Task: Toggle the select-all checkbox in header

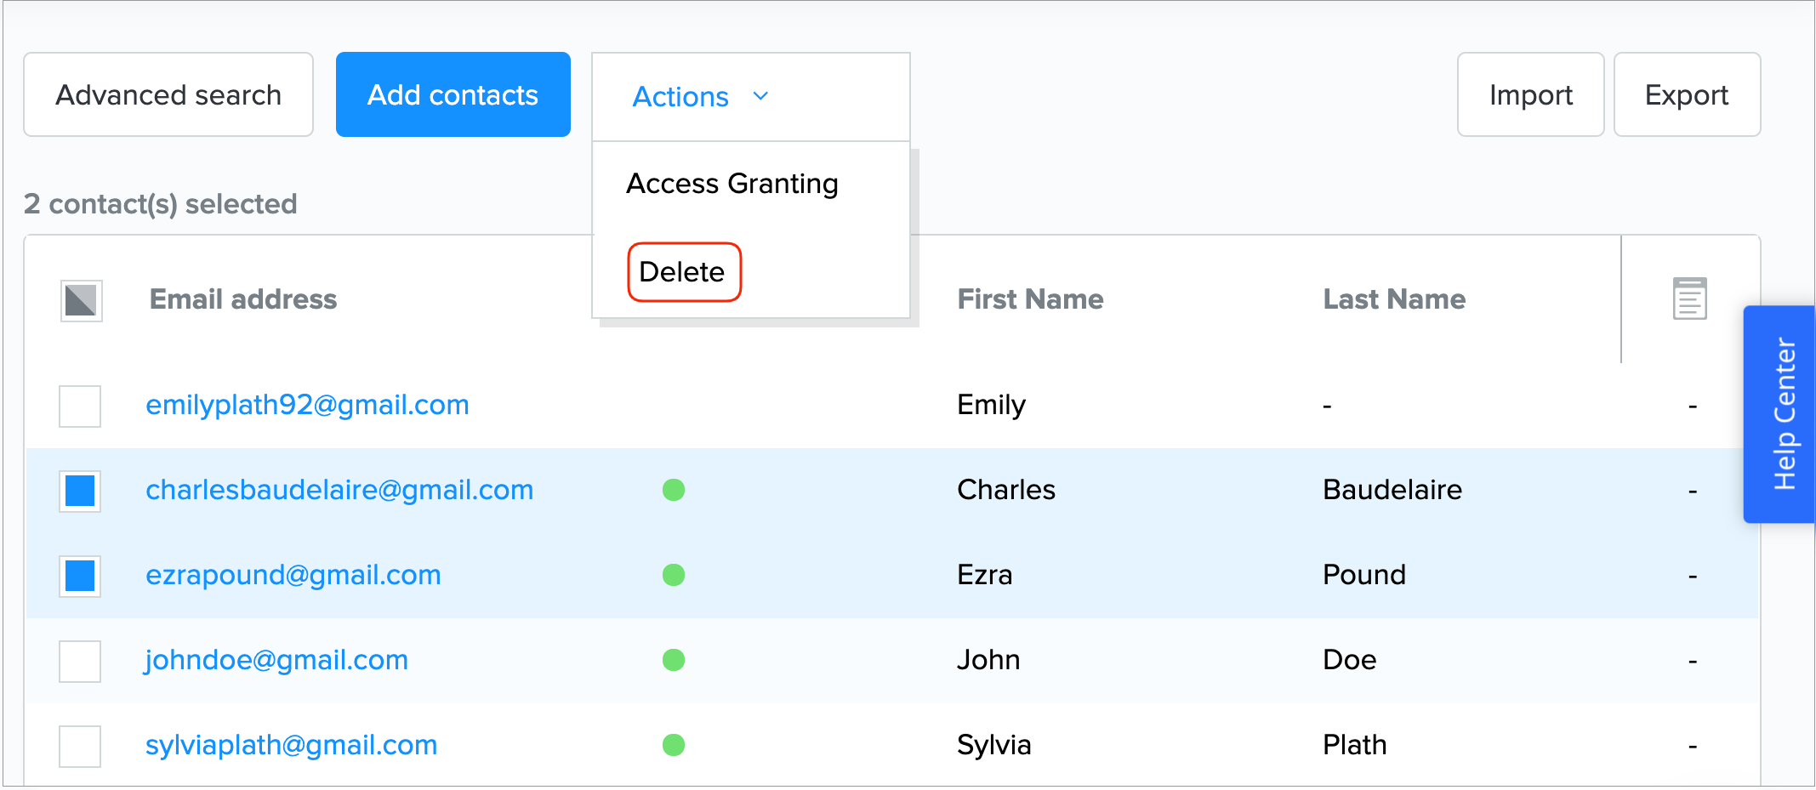Action: 81,300
